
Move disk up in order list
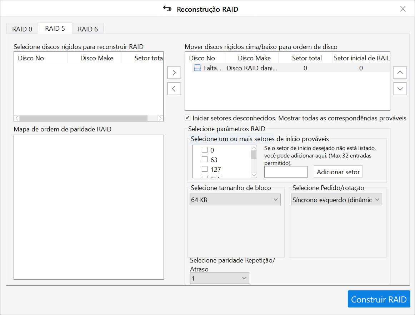(x=400, y=72)
